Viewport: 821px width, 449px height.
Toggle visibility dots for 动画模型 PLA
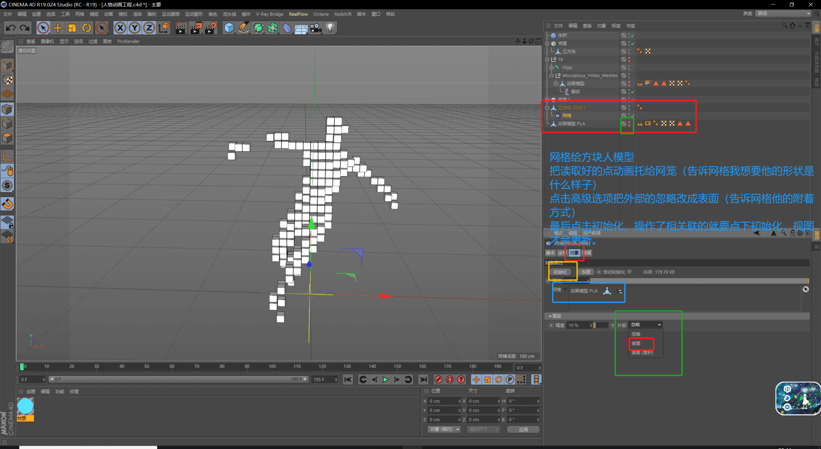point(629,123)
